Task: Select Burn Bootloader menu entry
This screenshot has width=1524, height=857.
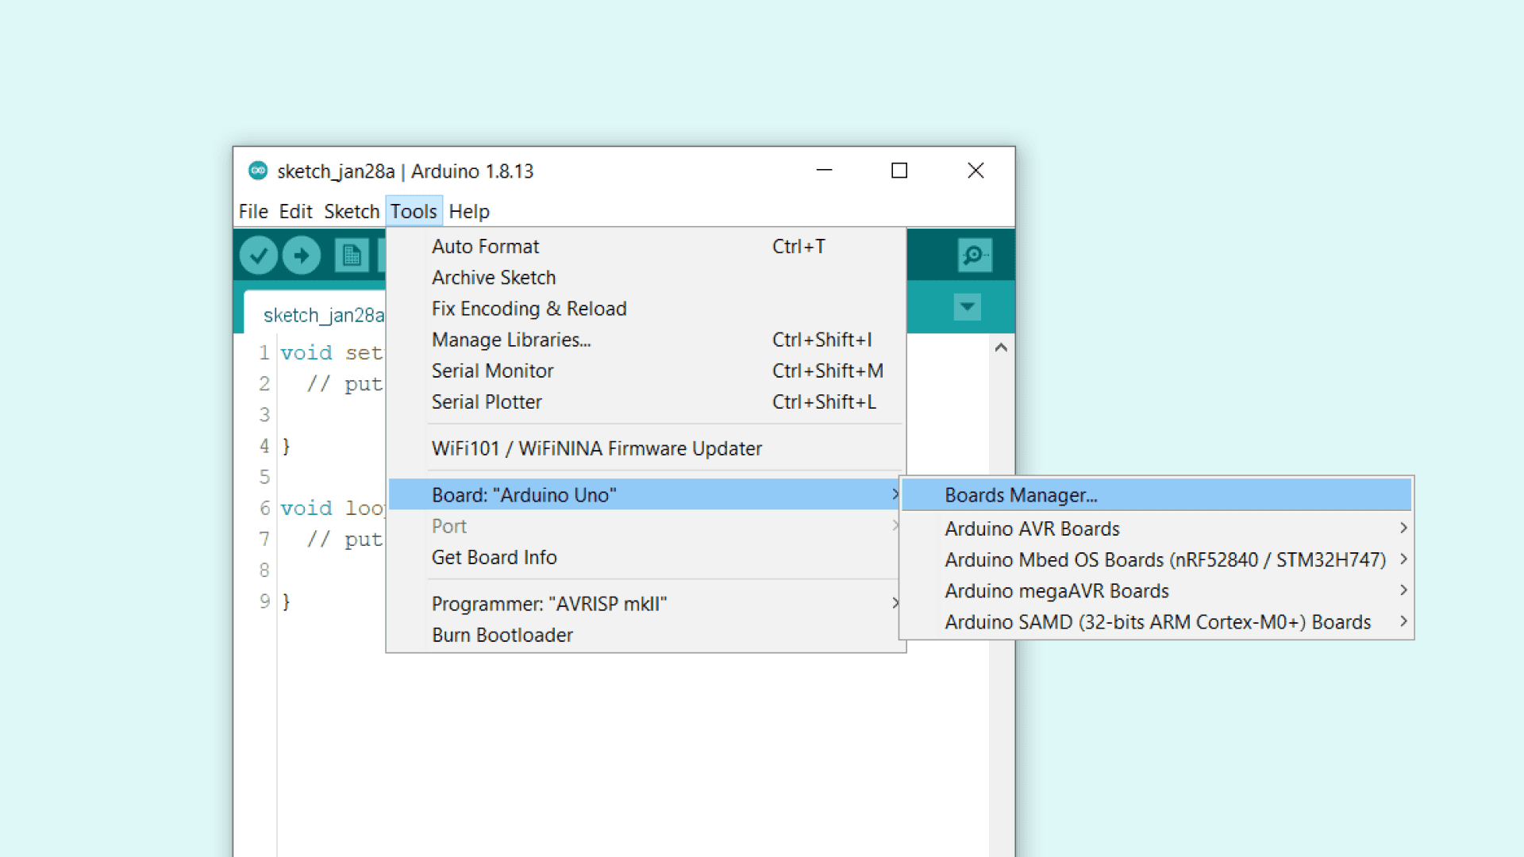Action: point(502,635)
